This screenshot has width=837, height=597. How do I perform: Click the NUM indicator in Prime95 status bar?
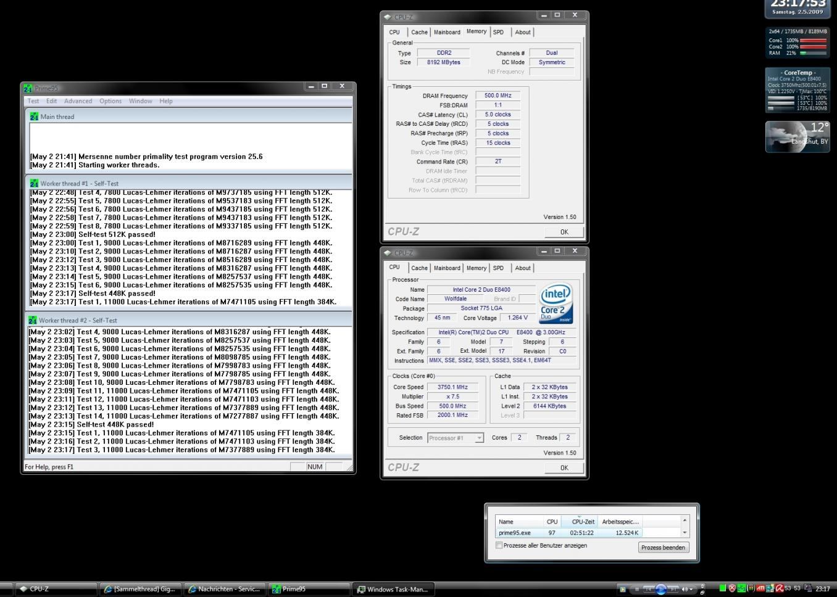pyautogui.click(x=315, y=467)
